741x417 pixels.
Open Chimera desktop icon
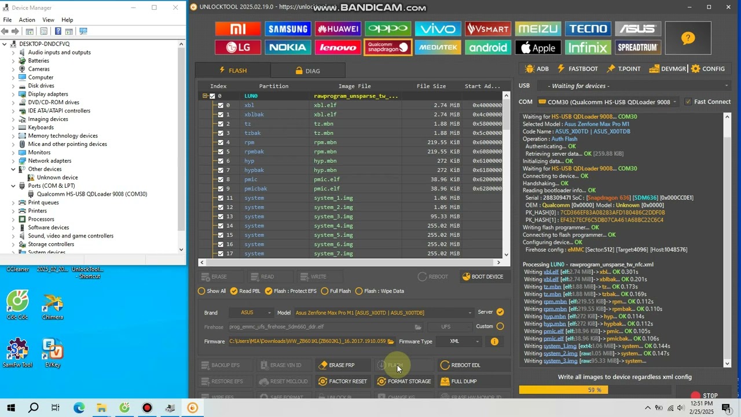click(x=53, y=305)
